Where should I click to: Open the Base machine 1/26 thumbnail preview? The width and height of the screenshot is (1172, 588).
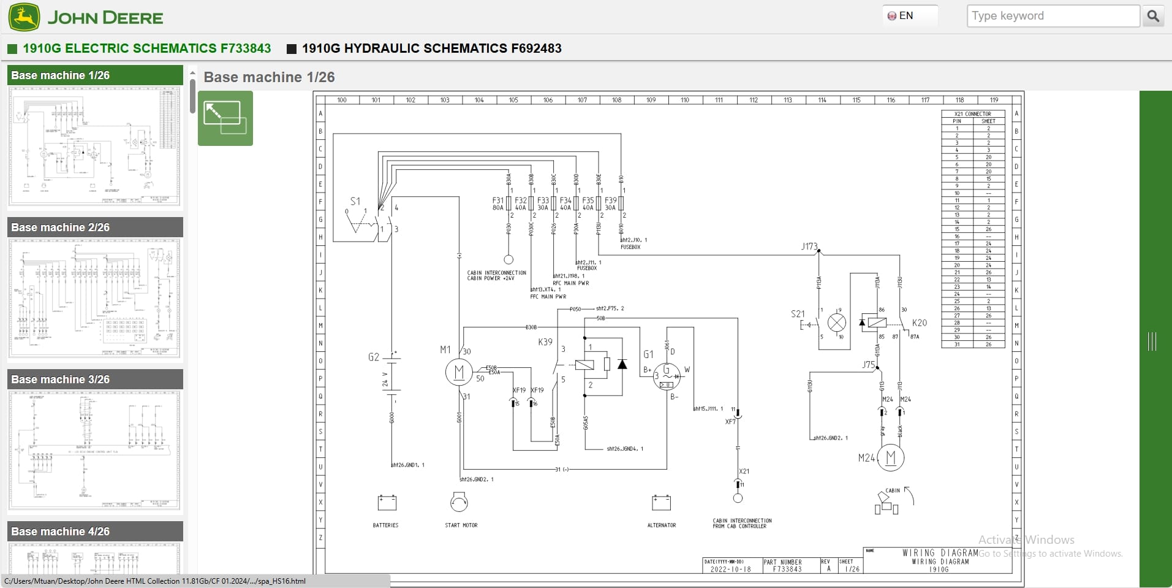click(95, 146)
